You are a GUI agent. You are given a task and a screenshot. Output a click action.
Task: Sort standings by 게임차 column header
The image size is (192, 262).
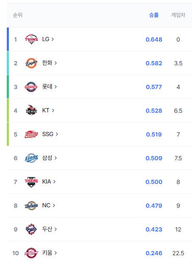[x=178, y=15]
